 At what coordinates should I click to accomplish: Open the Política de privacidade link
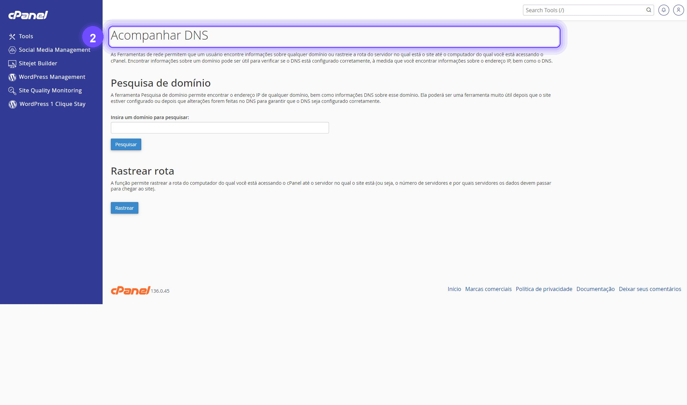pos(544,289)
